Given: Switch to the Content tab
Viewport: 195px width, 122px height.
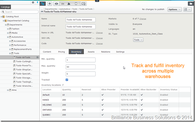Looking at the screenshot, I should (x=47, y=52).
